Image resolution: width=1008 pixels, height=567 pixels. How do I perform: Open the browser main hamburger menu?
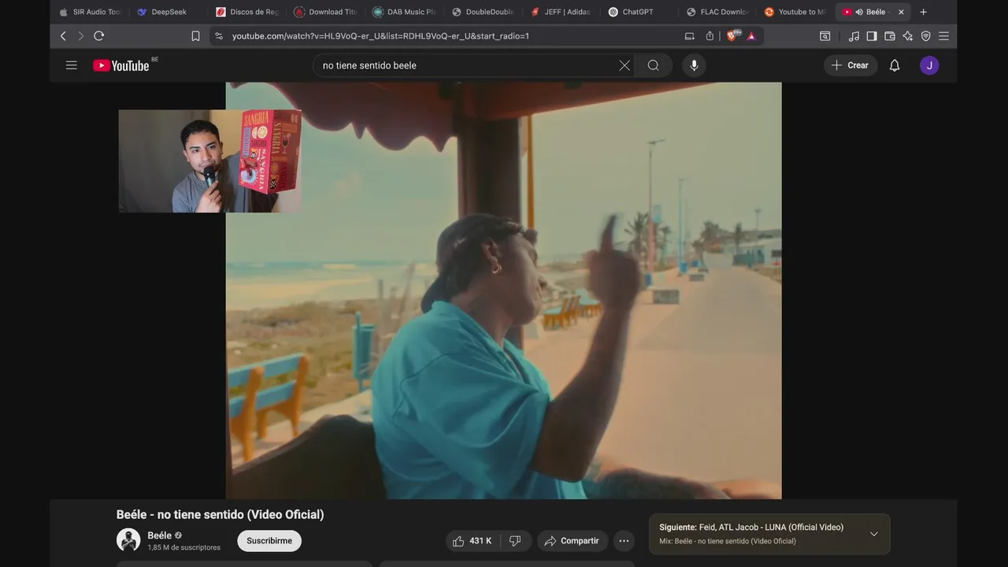coord(943,36)
